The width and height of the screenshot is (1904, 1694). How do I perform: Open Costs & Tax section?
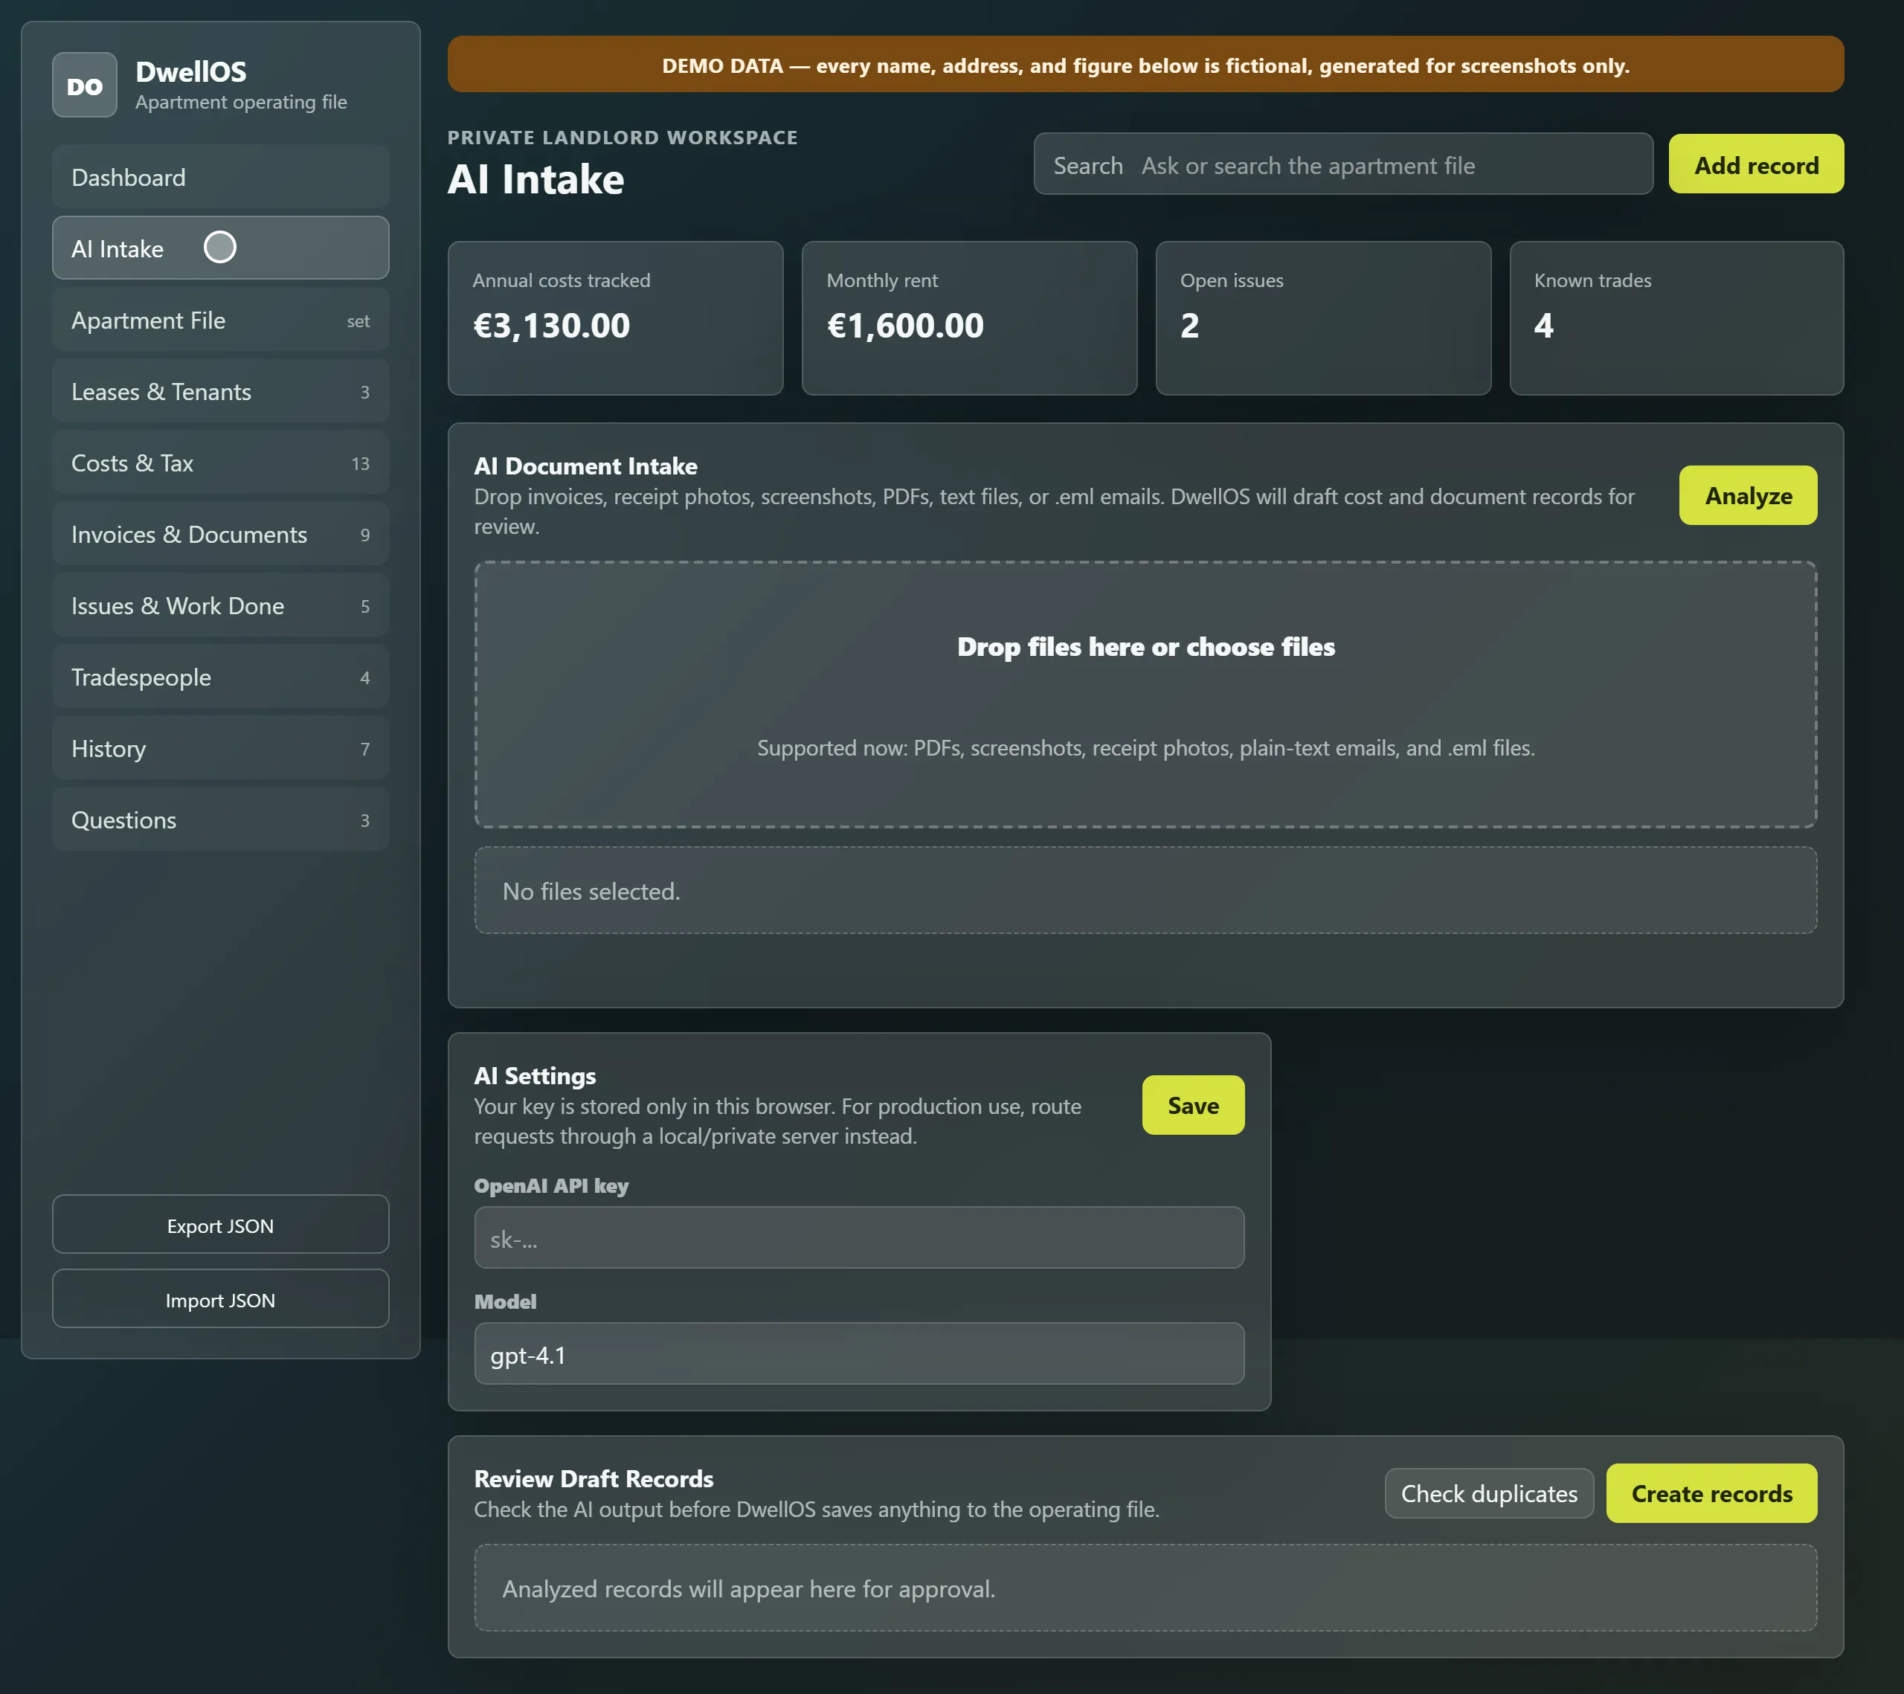pyautogui.click(x=221, y=463)
